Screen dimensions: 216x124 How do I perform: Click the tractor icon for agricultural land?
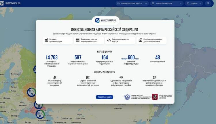[109, 40]
